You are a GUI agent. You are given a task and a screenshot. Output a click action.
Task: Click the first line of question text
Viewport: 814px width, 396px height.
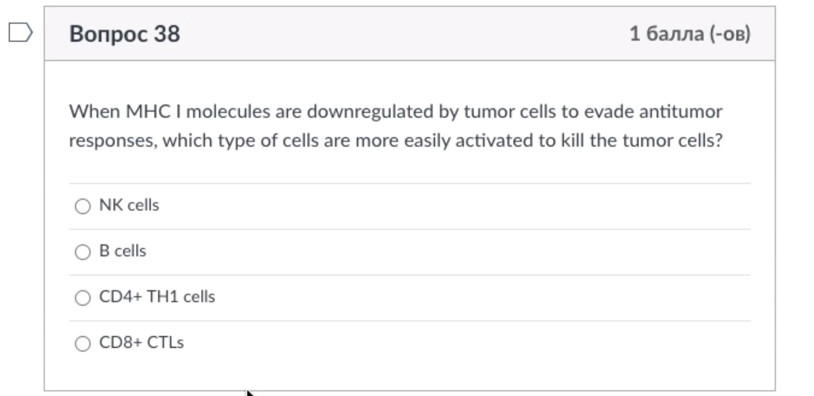point(396,112)
